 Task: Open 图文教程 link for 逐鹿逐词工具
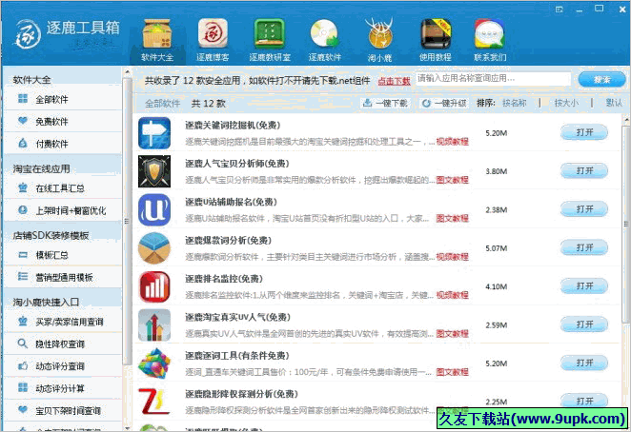453,372
